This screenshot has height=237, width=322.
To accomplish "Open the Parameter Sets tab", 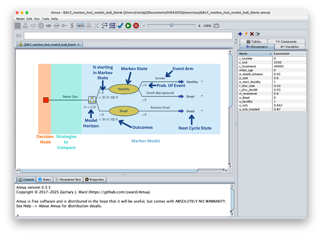I will pyautogui.click(x=68, y=179).
